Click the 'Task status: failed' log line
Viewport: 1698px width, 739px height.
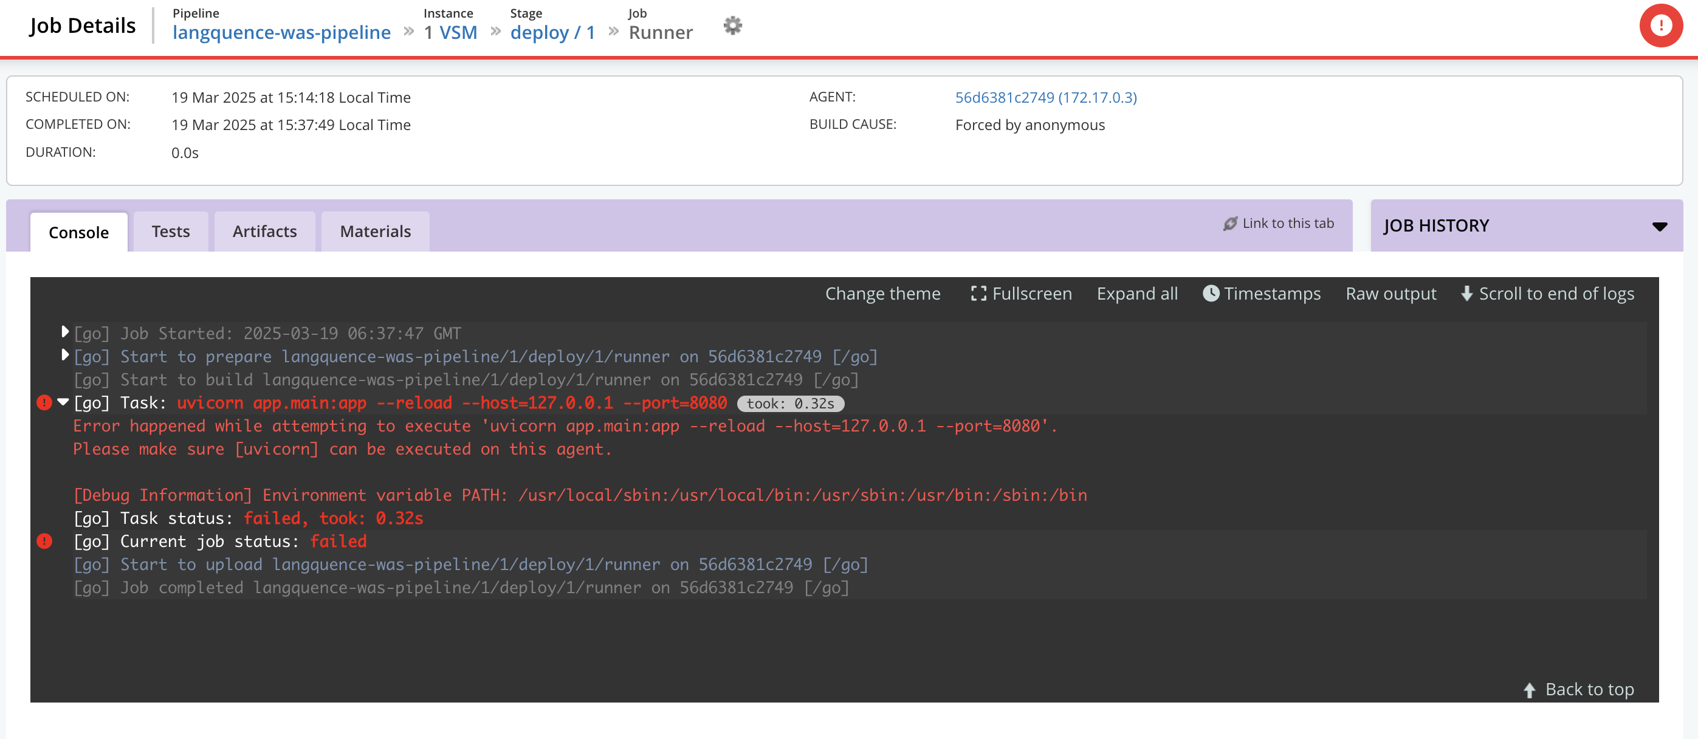click(248, 518)
